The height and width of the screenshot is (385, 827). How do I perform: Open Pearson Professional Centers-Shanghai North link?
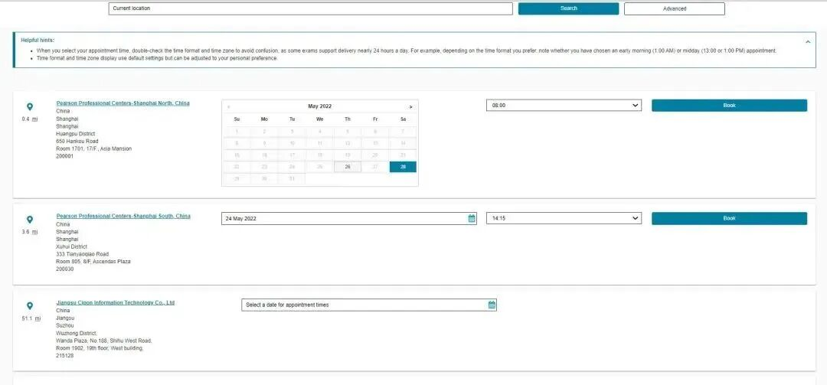click(123, 103)
